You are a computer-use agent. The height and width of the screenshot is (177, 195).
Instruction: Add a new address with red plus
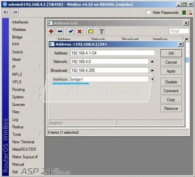pos(51,31)
